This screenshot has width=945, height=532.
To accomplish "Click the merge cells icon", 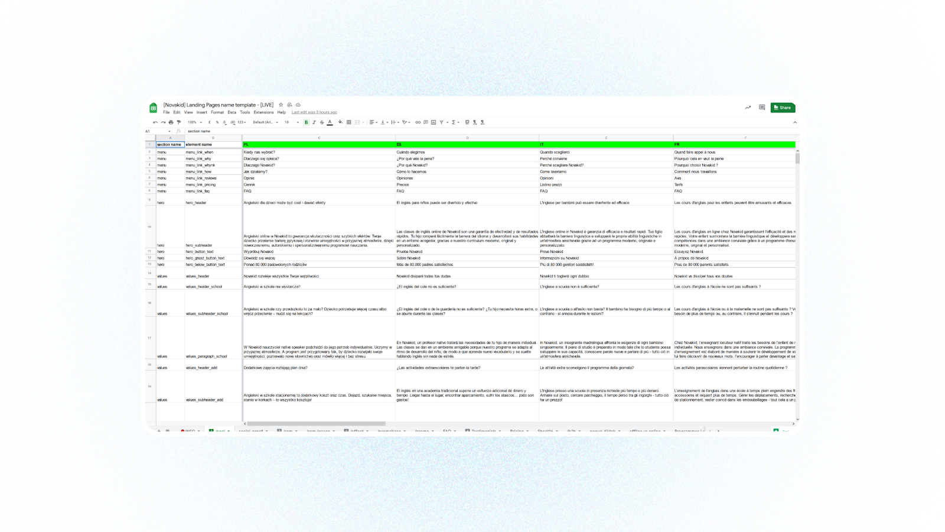I will [357, 122].
